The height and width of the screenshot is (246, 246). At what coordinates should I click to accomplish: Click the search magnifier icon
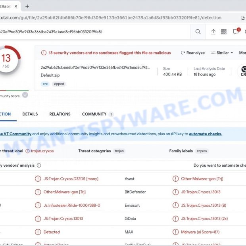tap(198, 32)
